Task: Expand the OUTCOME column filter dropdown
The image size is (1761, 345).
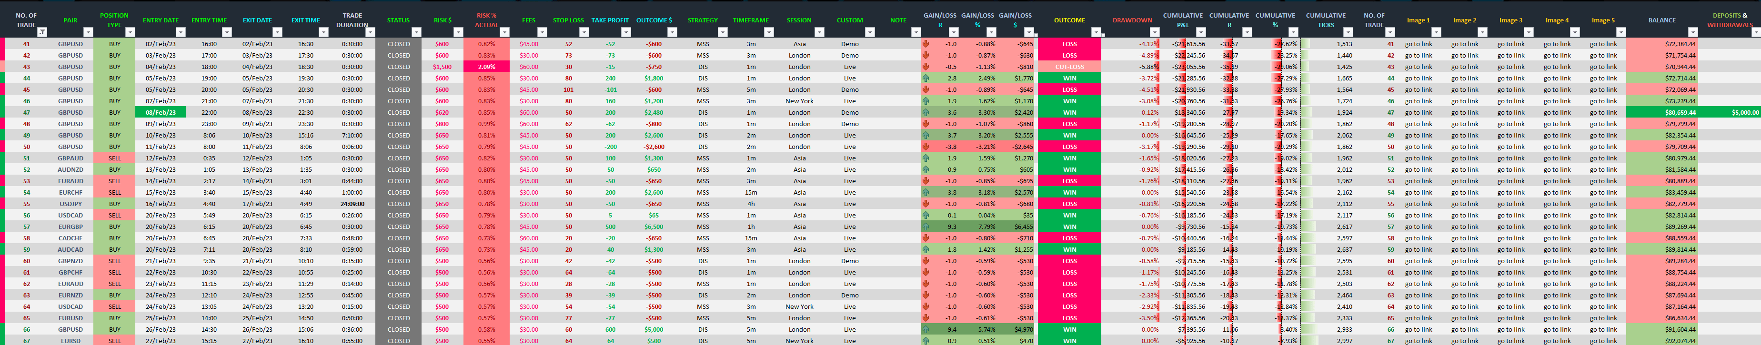Action: tap(1096, 32)
